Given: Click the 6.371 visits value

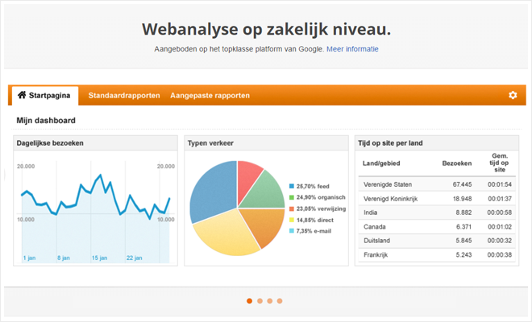Looking at the screenshot, I should (x=463, y=227).
